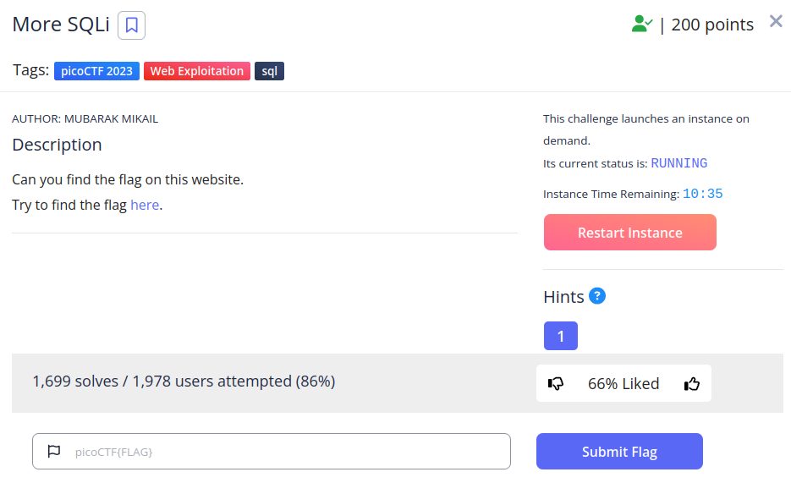Expand hint number 1
Image resolution: width=791 pixels, height=494 pixels.
coord(560,336)
